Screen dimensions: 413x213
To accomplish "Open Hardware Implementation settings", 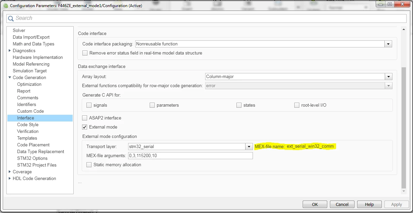I will pyautogui.click(x=38, y=57).
